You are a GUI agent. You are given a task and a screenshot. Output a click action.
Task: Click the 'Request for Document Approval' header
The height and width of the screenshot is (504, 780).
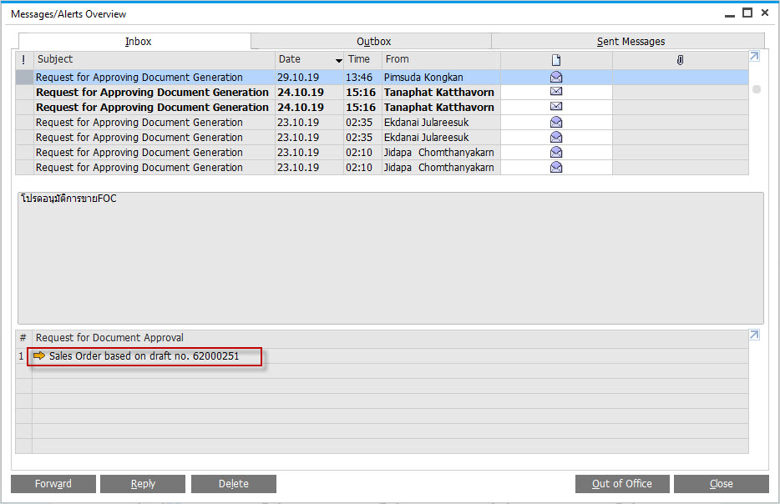[109, 338]
